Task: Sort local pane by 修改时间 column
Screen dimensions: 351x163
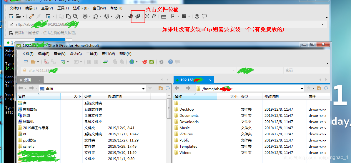Action: pyautogui.click(x=128, y=97)
